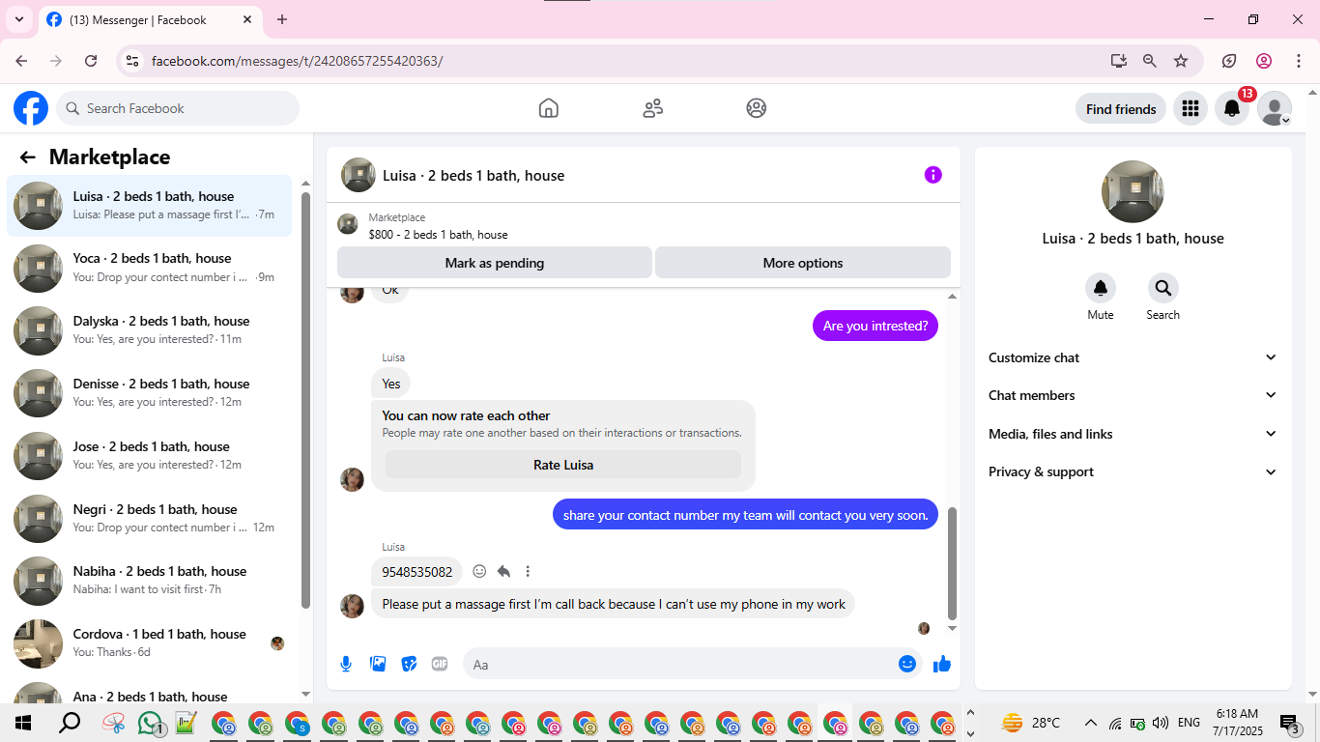Search within the Luisa conversation

pyautogui.click(x=1162, y=288)
